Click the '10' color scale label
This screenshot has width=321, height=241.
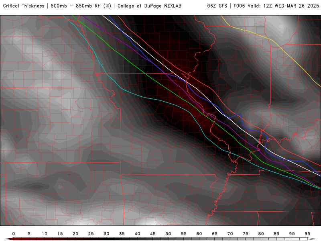click(x=45, y=234)
